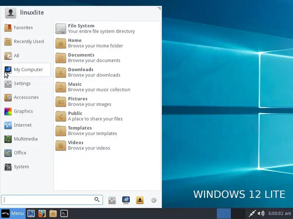Click 'Your entire file system directory' text
The height and width of the screenshot is (219, 293).
coord(101,31)
